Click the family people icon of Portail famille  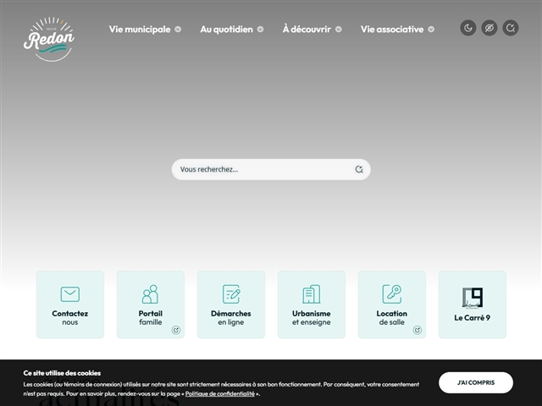[x=151, y=294]
